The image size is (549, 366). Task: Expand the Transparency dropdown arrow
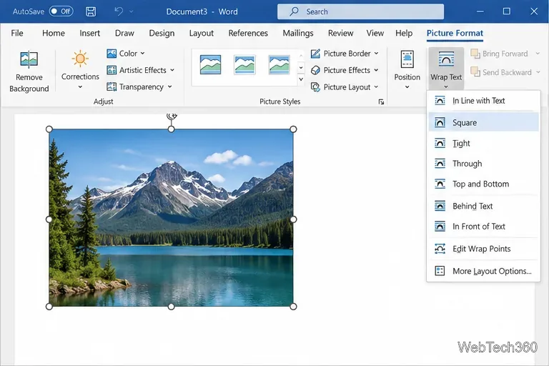click(x=170, y=86)
